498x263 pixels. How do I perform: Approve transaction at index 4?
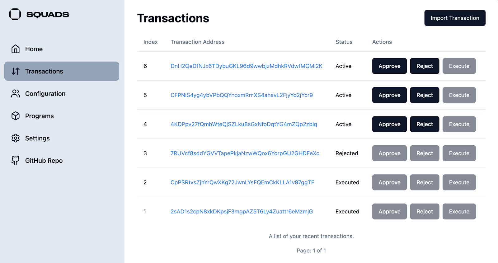tap(389, 124)
